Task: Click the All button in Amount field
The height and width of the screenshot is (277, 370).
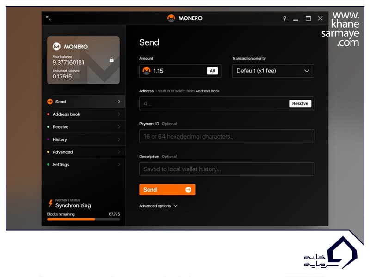Action: coord(212,71)
